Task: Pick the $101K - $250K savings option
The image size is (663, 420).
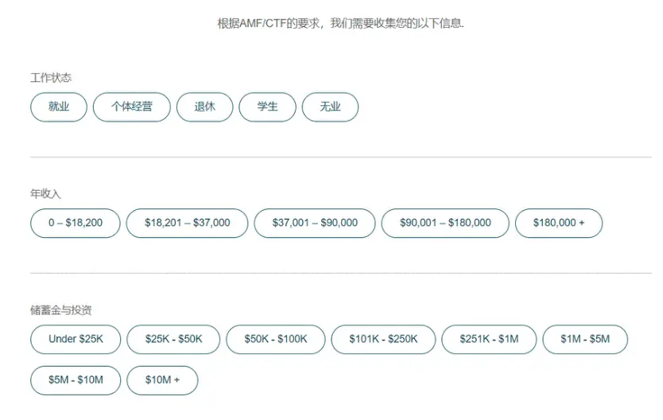Action: pyautogui.click(x=383, y=339)
